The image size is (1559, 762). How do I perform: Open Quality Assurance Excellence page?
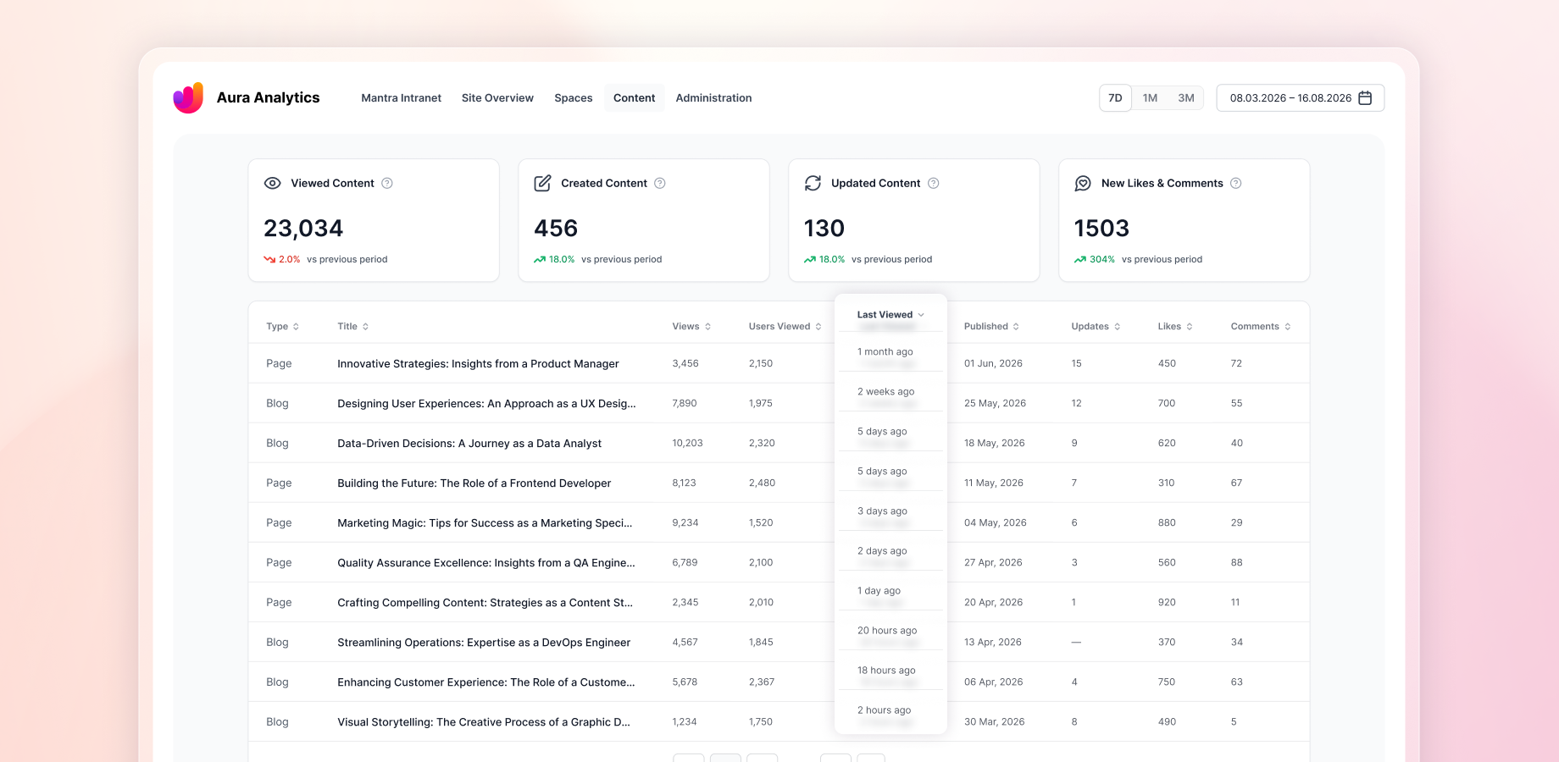click(486, 562)
